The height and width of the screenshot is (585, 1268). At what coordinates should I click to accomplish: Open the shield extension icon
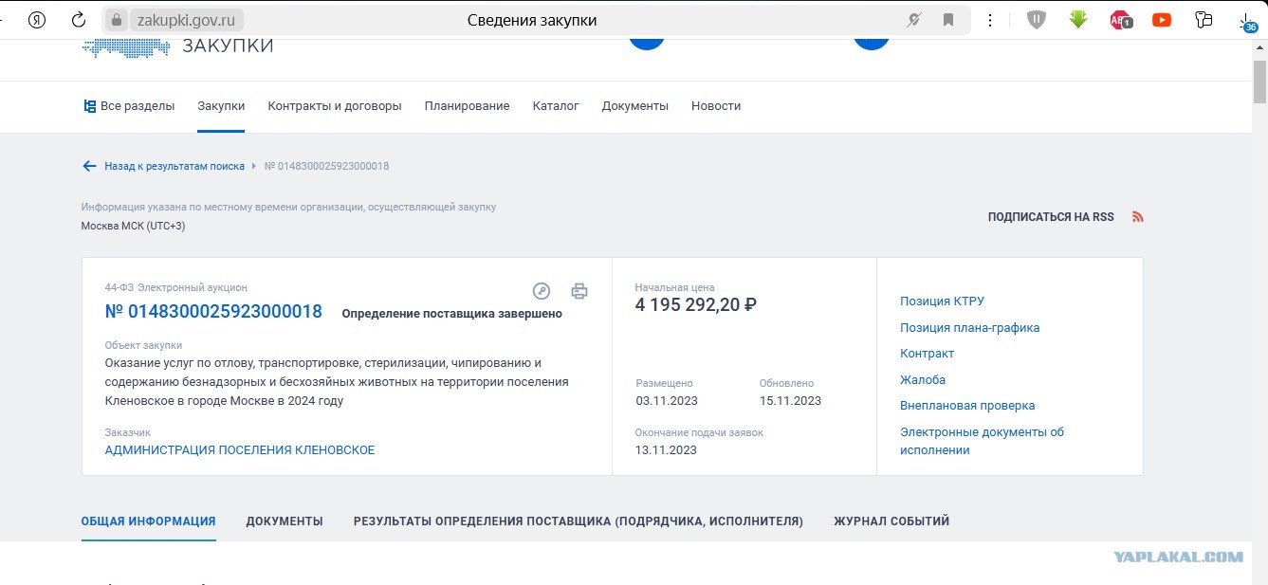coord(1036,20)
